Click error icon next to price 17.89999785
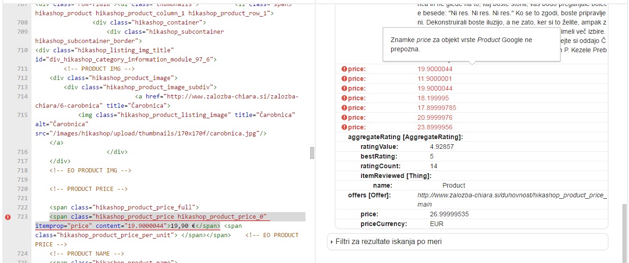 344,108
